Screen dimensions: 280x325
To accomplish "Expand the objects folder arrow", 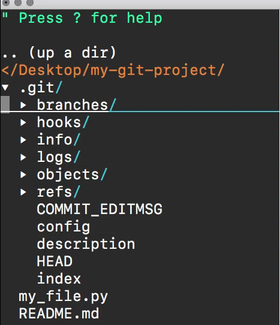I will [23, 174].
